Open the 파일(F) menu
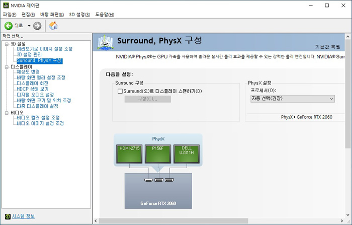The image size is (352, 225). point(10,15)
